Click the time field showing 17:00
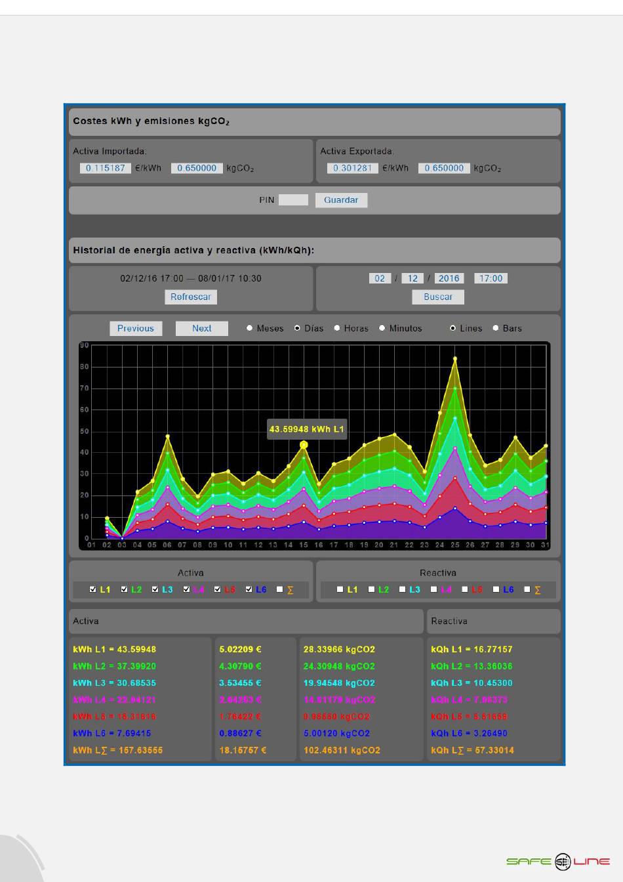 coord(491,278)
